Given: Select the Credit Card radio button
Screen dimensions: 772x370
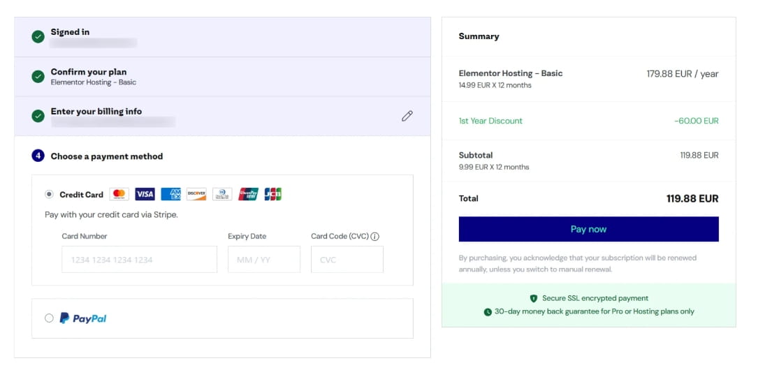Looking at the screenshot, I should (49, 195).
